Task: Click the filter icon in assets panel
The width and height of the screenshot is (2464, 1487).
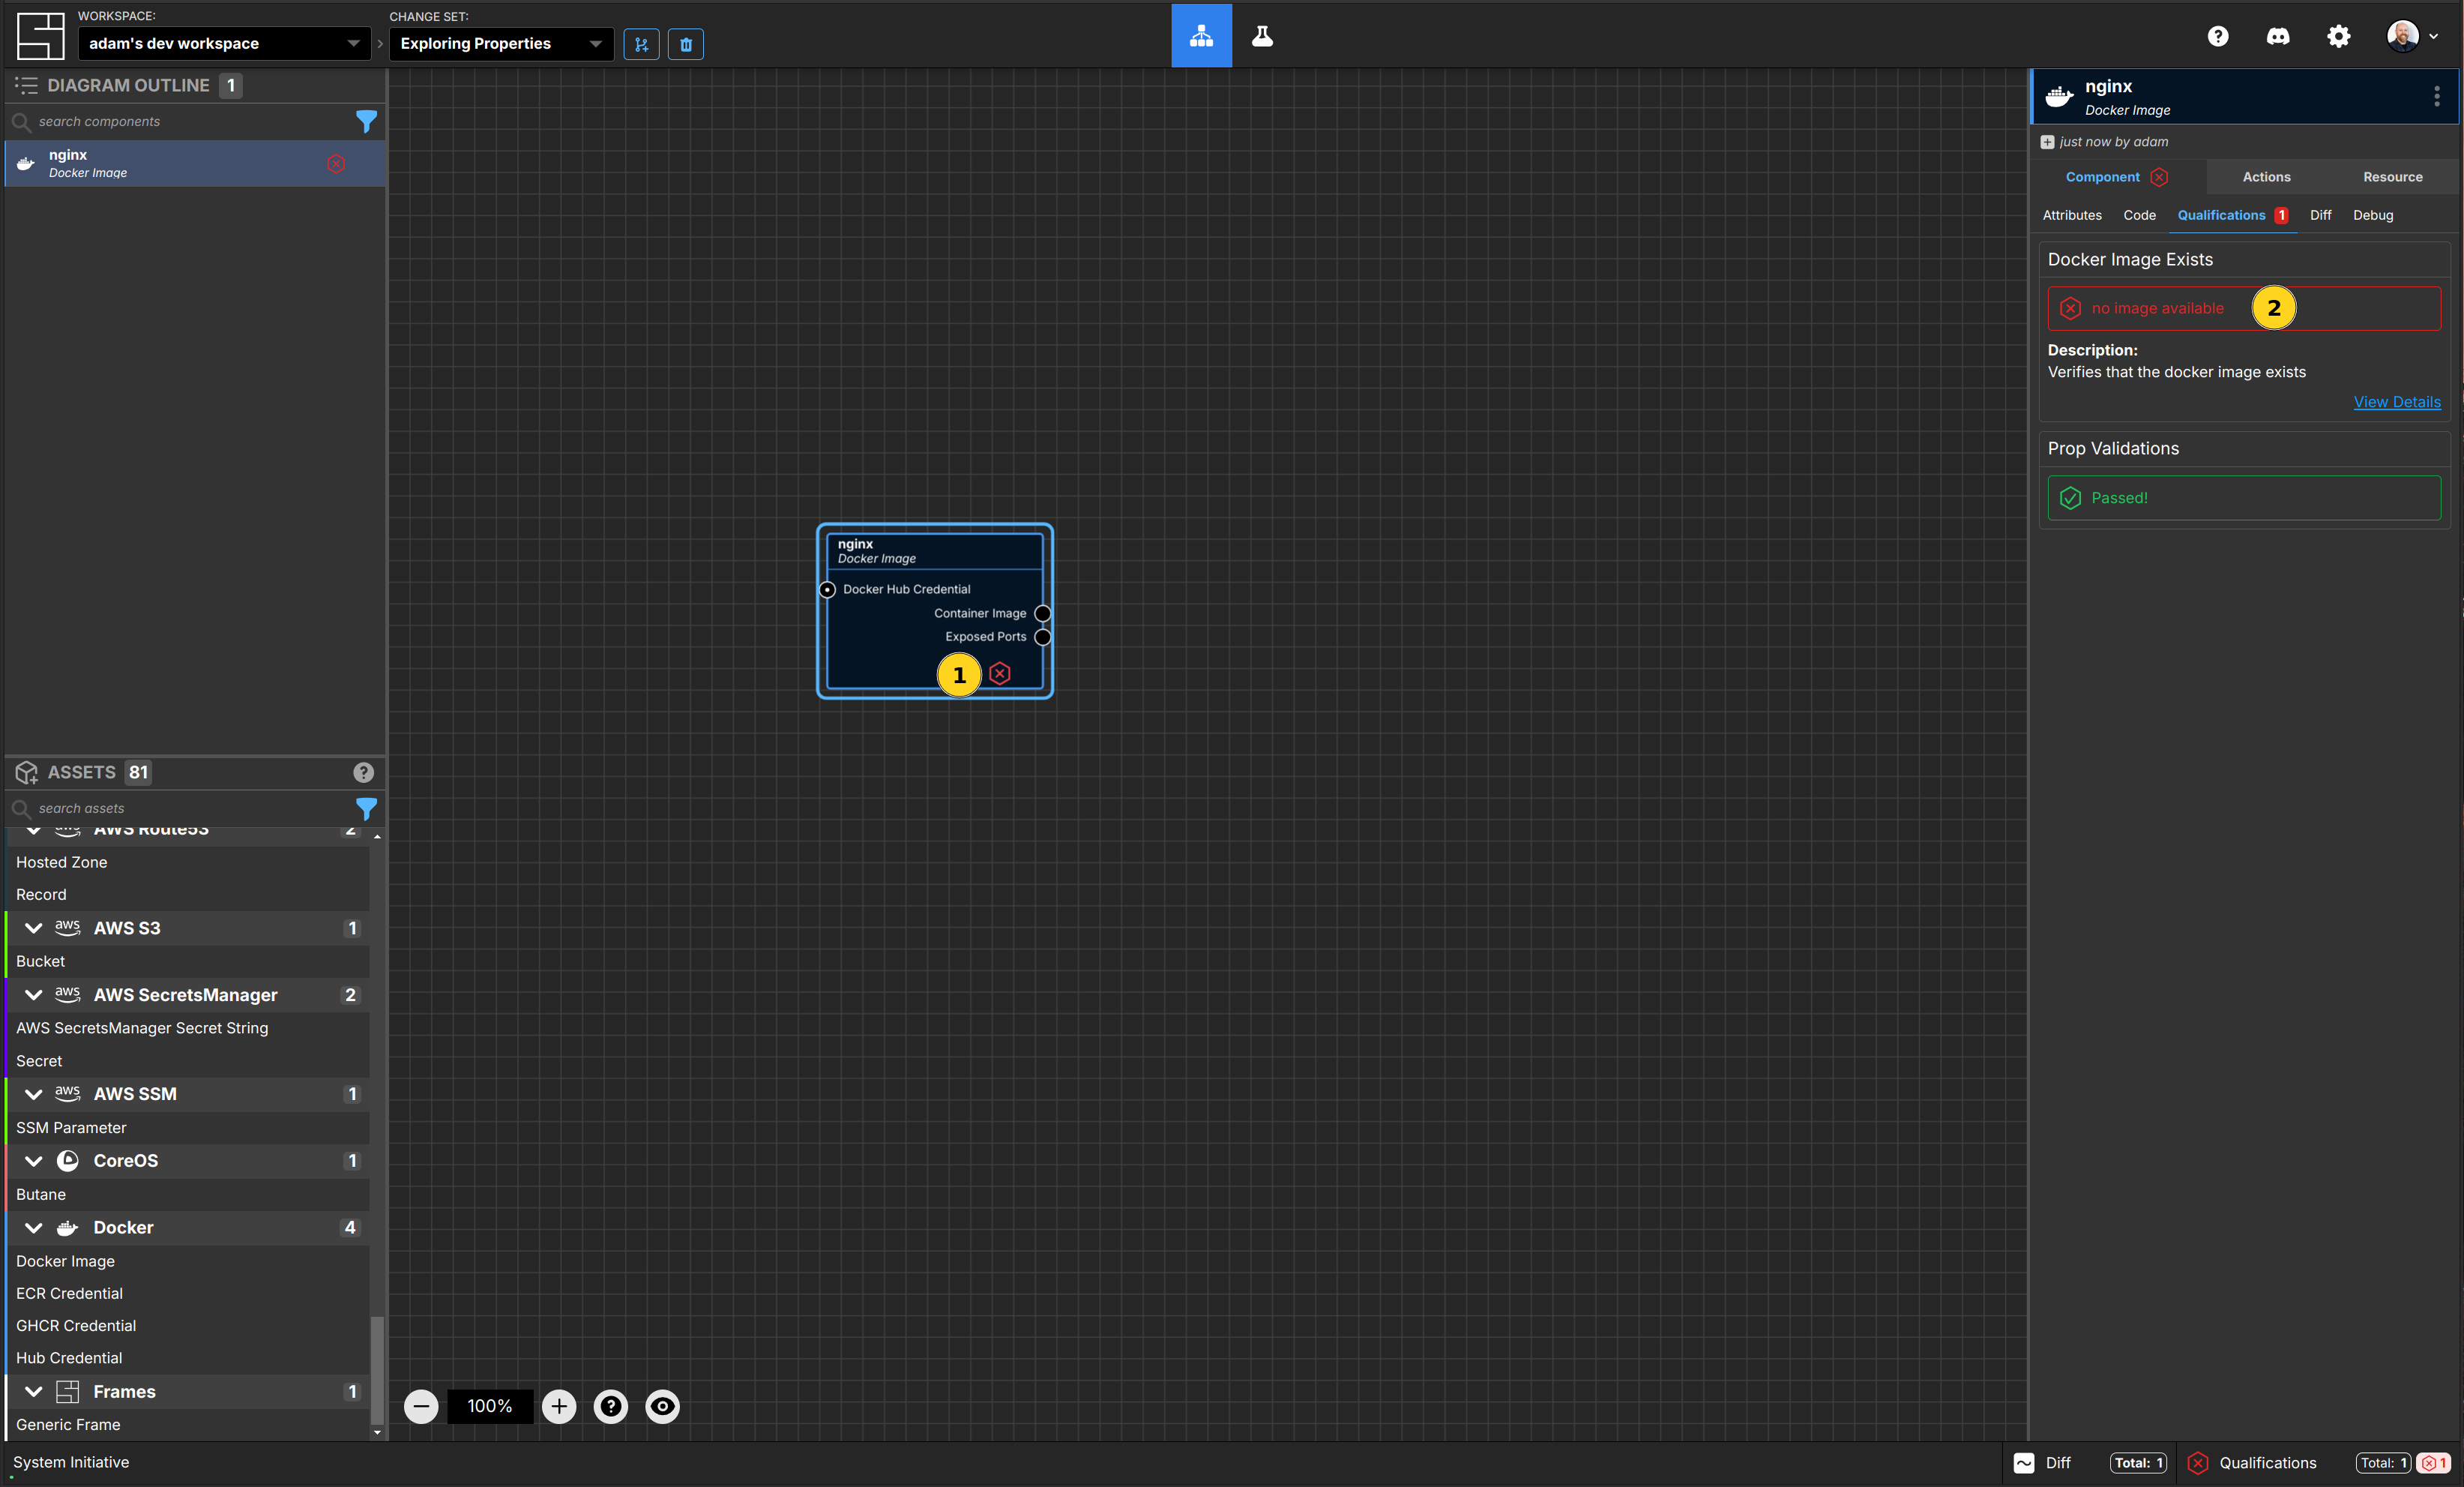Action: click(x=366, y=808)
